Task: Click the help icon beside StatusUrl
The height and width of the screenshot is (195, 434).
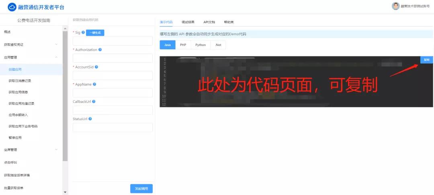Action: 90,119
